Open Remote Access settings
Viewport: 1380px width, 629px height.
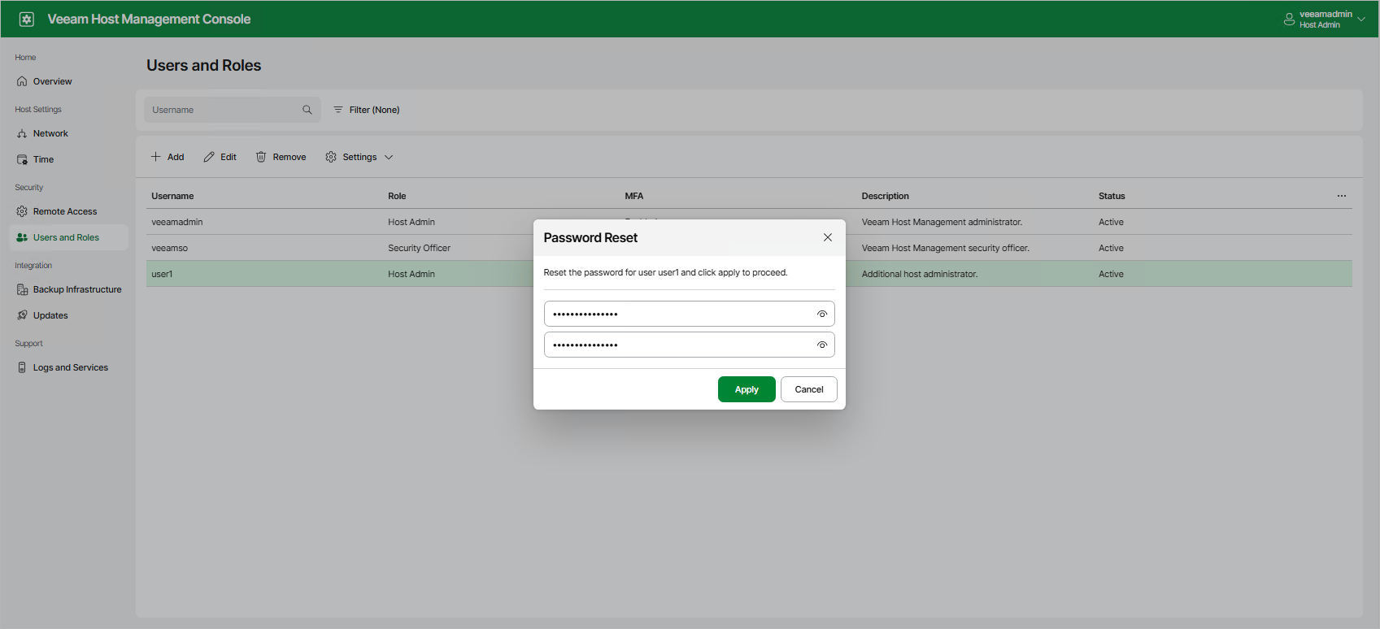tap(68, 211)
